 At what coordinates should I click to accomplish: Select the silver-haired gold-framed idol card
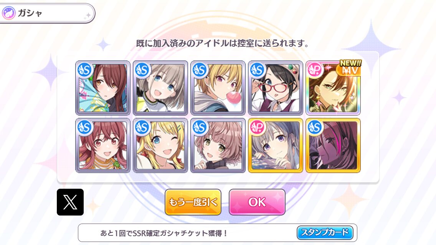tap(276, 145)
